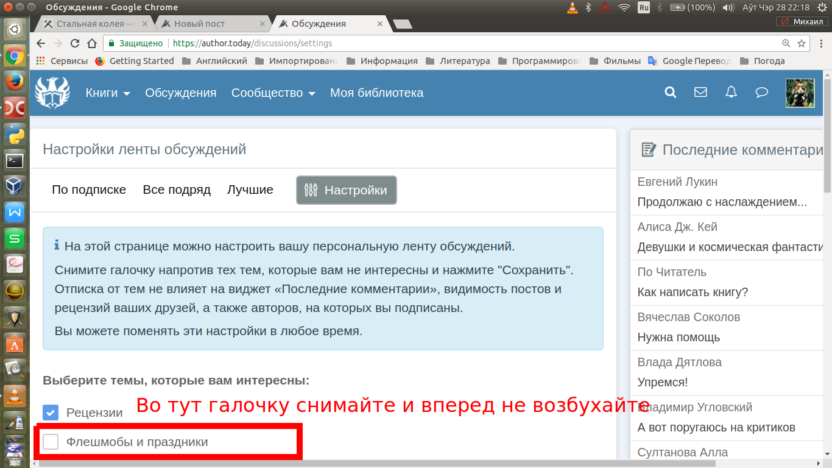The image size is (832, 468).
Task: Click the Настройки button
Action: [346, 190]
